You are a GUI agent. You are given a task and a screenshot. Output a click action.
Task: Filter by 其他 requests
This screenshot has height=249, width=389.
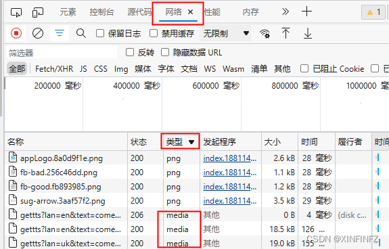tap(282, 69)
